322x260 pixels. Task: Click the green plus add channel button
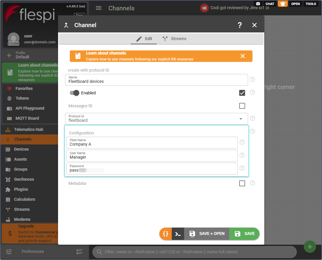pyautogui.click(x=310, y=247)
